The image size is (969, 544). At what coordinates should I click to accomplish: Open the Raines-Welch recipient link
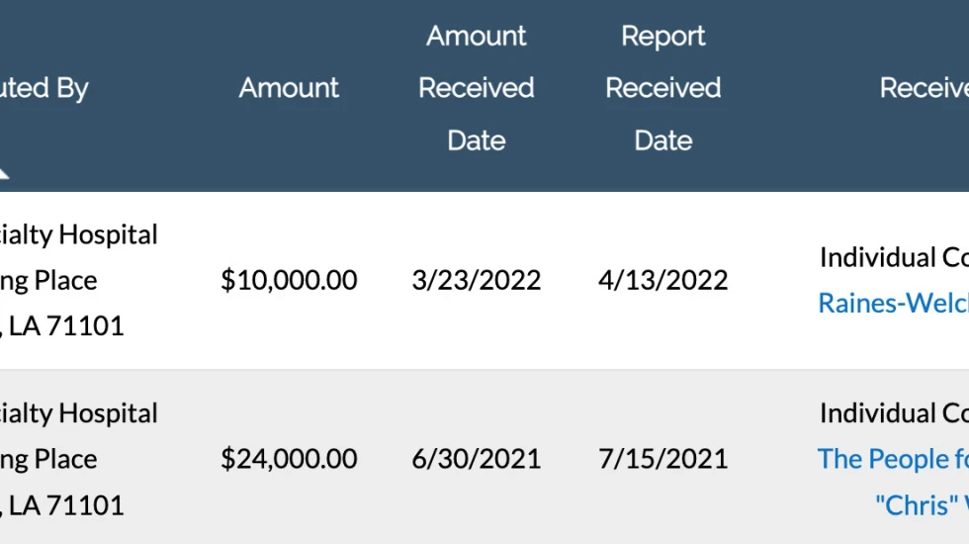[894, 304]
